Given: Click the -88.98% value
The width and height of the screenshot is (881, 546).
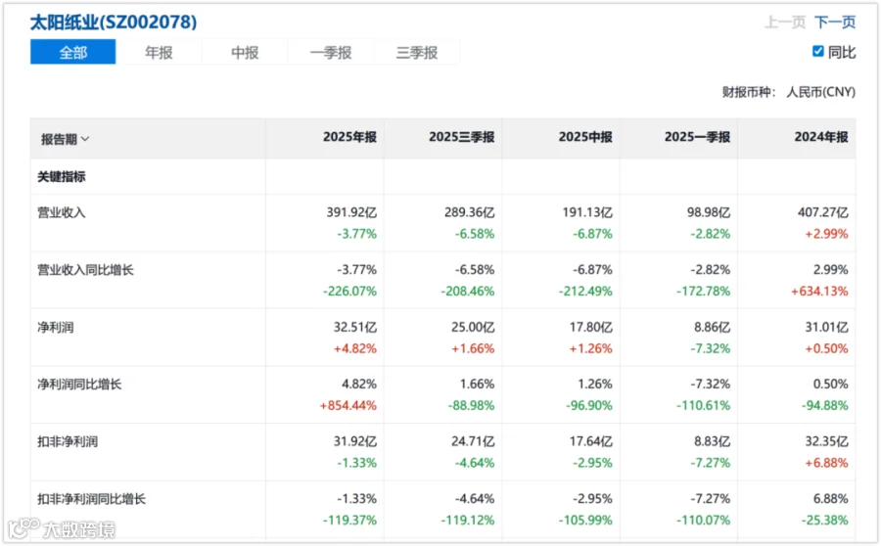Looking at the screenshot, I should [471, 405].
